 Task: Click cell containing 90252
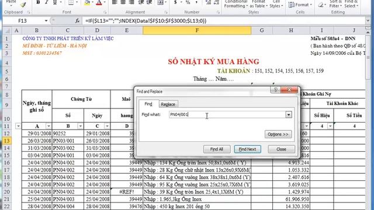click(x=68, y=134)
